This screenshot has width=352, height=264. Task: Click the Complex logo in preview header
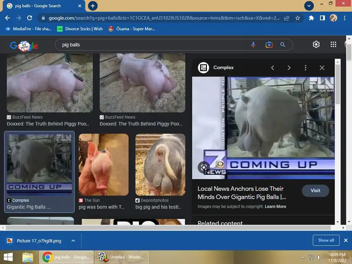203,68
